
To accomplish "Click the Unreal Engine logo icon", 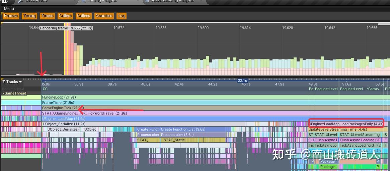I will click(x=4, y=1).
